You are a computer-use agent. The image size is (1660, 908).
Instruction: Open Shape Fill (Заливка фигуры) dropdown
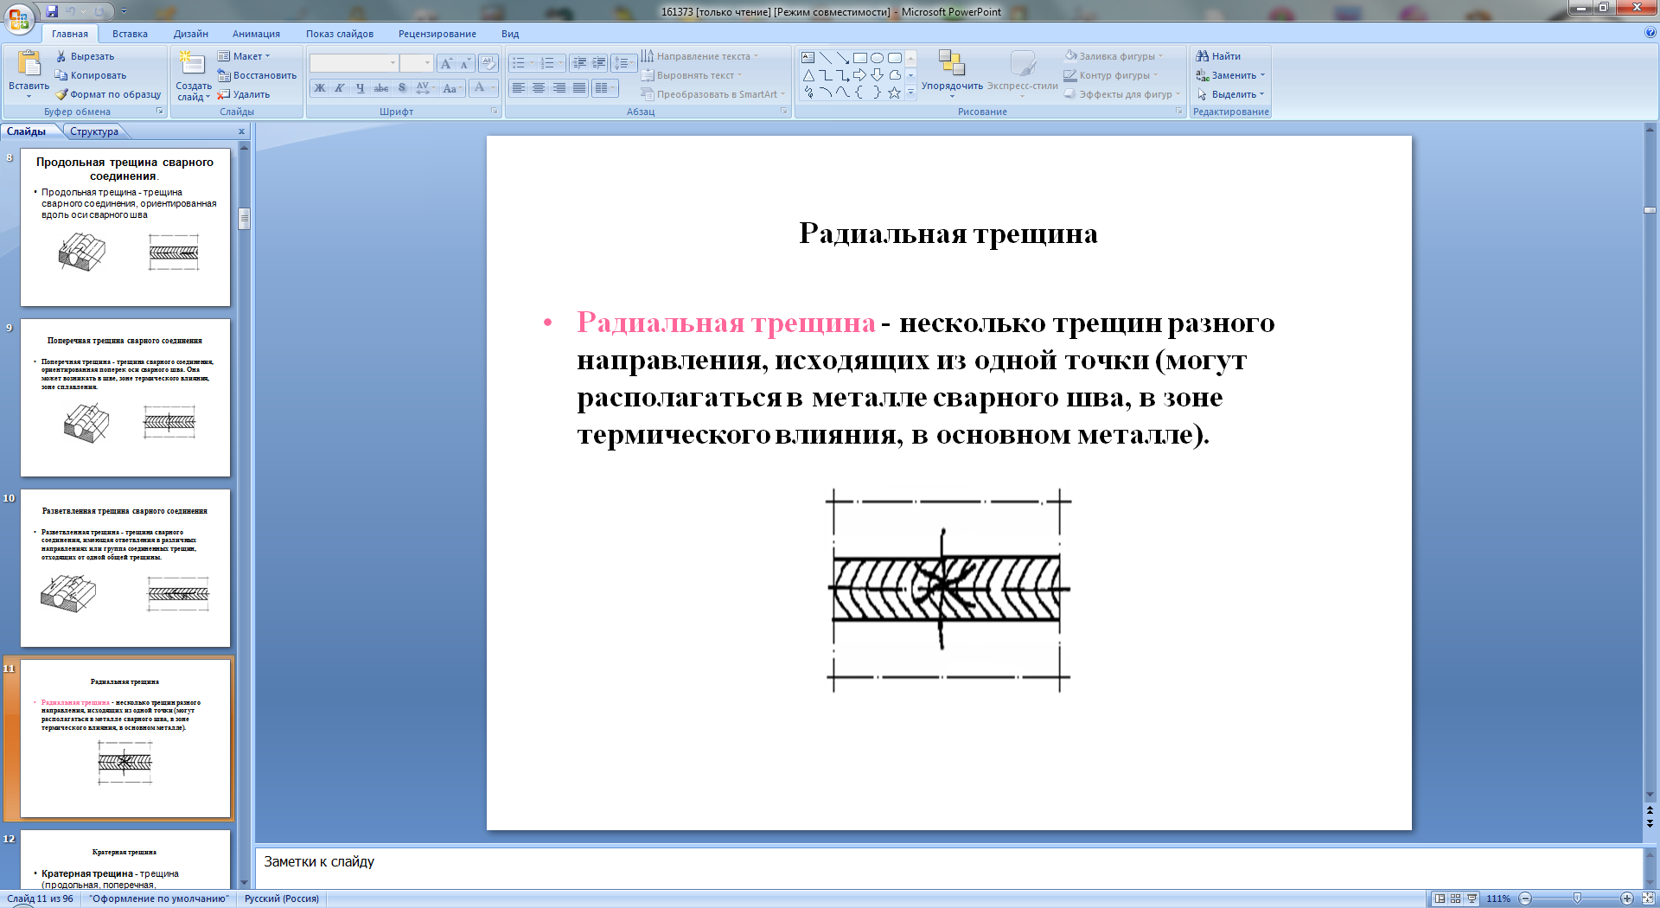1114,56
